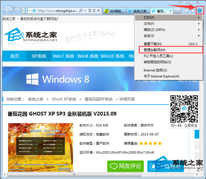Viewport: 206px width, 179px height.
Task: Click the compatibility view icon
Action: tap(90, 11)
